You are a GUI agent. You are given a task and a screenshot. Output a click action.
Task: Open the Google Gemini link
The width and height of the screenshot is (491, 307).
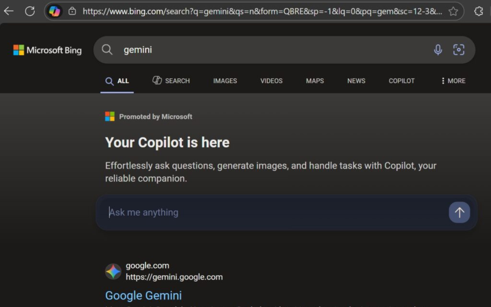pyautogui.click(x=143, y=295)
